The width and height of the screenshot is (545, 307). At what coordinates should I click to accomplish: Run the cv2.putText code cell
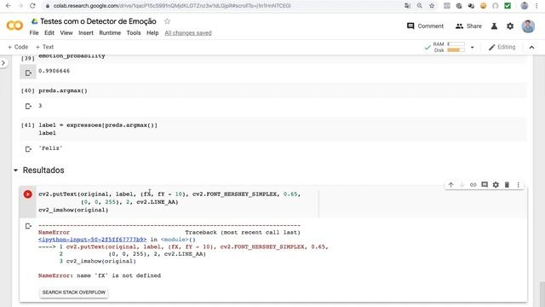(28, 194)
